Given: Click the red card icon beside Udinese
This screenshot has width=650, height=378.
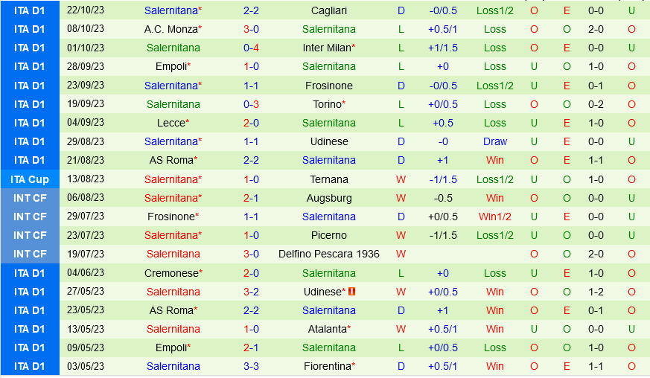Looking at the screenshot, I should [x=351, y=292].
